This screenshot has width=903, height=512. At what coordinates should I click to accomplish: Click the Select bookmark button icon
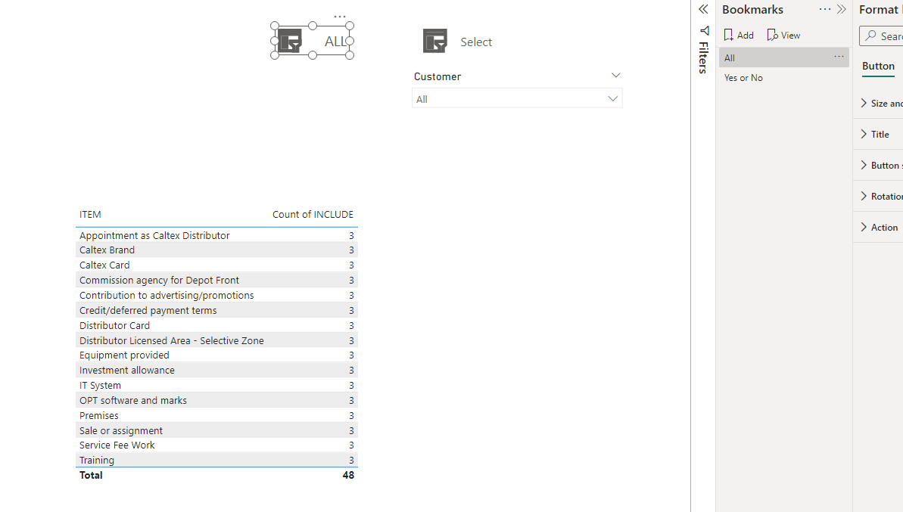pos(434,41)
